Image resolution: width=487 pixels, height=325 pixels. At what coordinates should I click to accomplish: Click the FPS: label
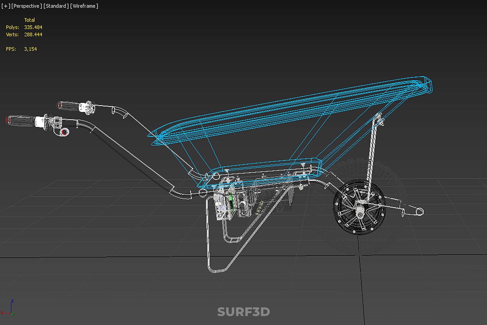(x=11, y=49)
